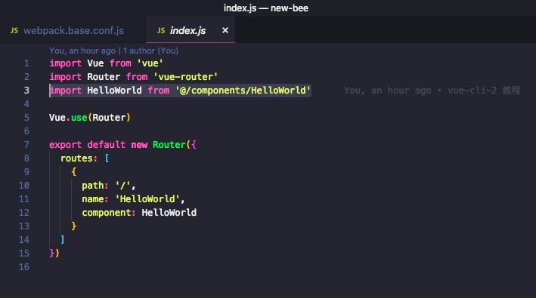Click line number 1 in the gutter
Image resolution: width=536 pixels, height=298 pixels.
26,63
